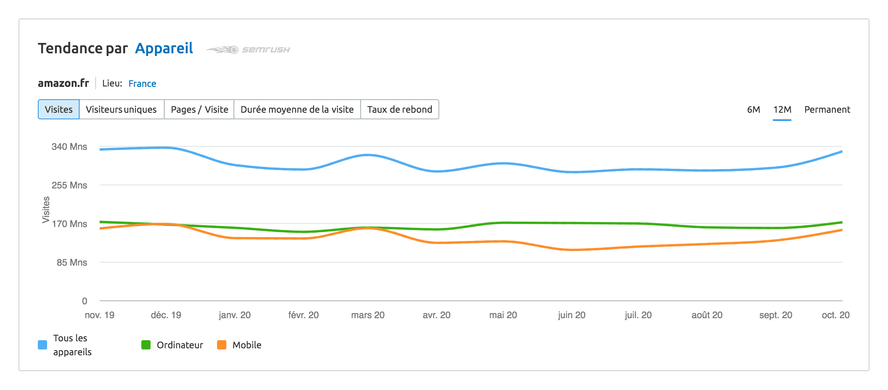Switch to the Permanent time range
The width and height of the screenshot is (888, 390).
827,109
